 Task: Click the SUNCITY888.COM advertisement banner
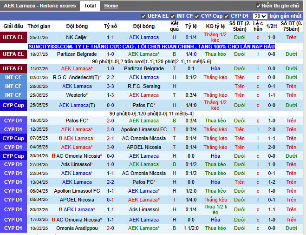[152, 47]
